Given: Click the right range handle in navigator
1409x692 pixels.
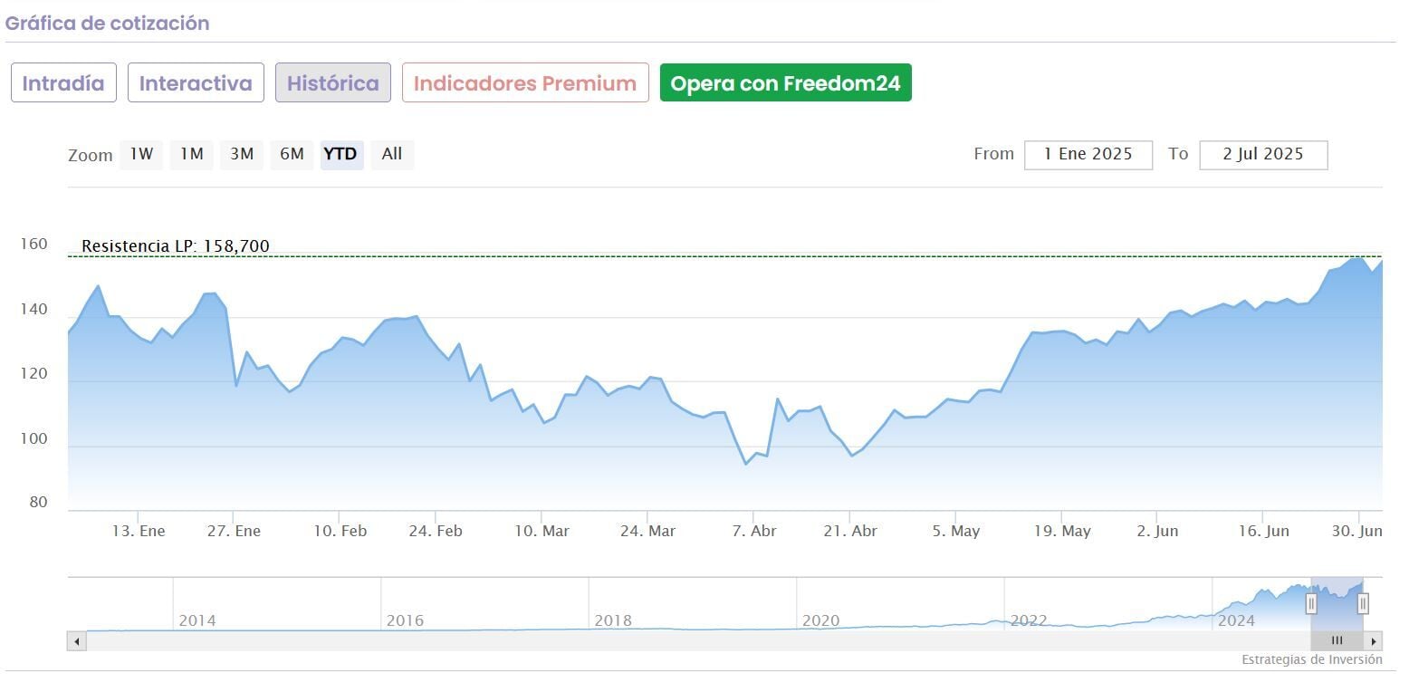Looking at the screenshot, I should (1362, 602).
